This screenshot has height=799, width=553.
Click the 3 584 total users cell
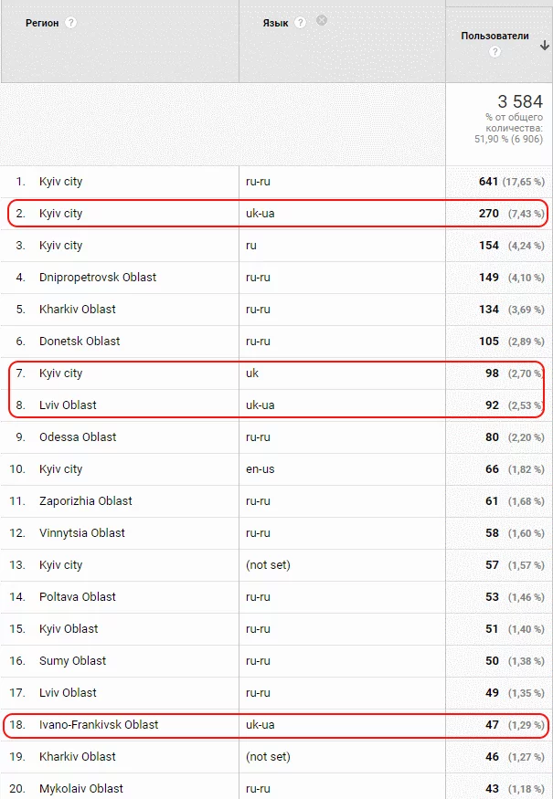pos(519,101)
